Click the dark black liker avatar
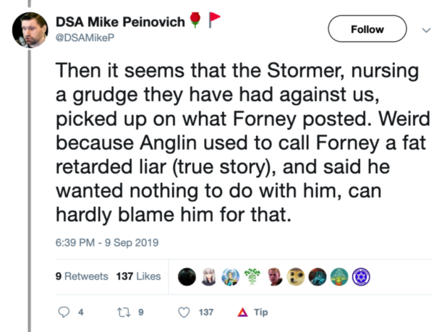Viewport: 447px width, 332px height. [x=187, y=277]
